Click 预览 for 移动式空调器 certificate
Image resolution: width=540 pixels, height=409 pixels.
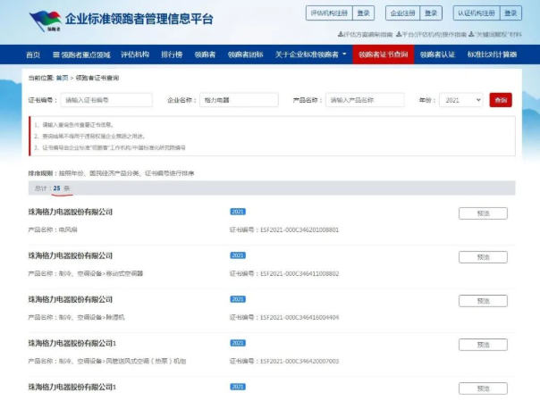[483, 257]
